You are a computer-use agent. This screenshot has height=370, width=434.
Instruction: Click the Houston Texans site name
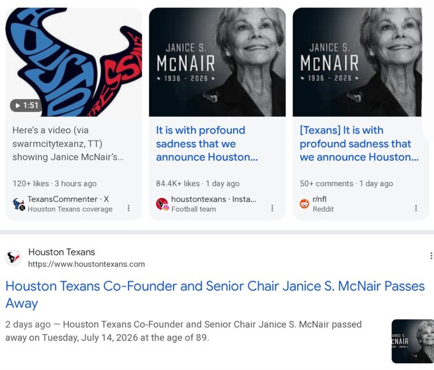[62, 252]
